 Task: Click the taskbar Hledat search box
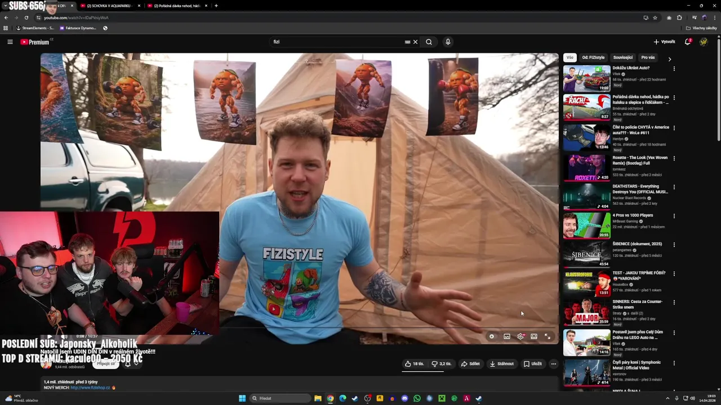pyautogui.click(x=281, y=398)
